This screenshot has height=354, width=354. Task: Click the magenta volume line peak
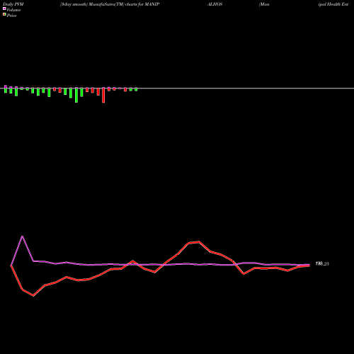point(23,236)
